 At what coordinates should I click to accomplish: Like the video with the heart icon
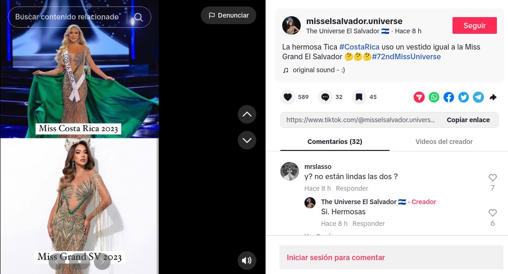[x=288, y=97]
